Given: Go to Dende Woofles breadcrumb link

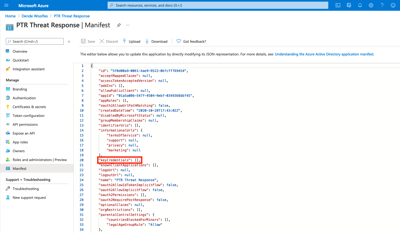Looking at the screenshot, I should tap(35, 16).
